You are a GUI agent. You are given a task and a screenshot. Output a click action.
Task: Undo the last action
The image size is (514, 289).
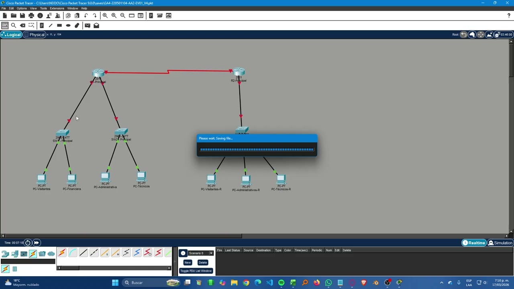pos(86,16)
